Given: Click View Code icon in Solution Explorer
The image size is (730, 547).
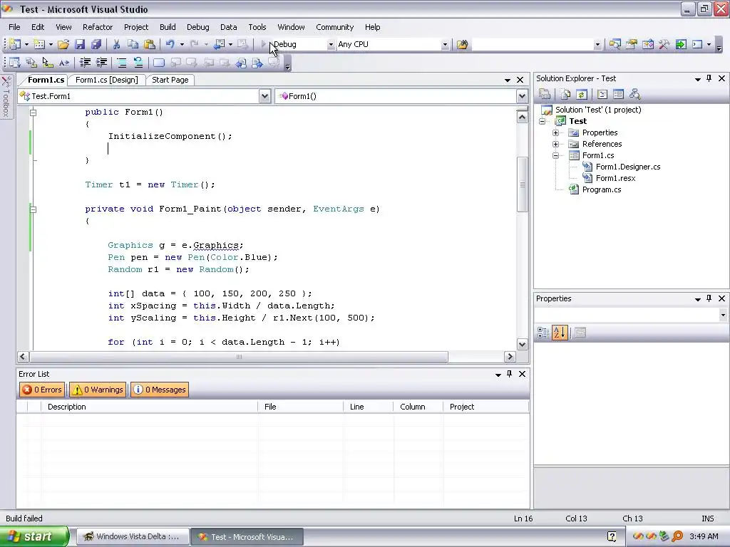Looking at the screenshot, I should tap(602, 95).
